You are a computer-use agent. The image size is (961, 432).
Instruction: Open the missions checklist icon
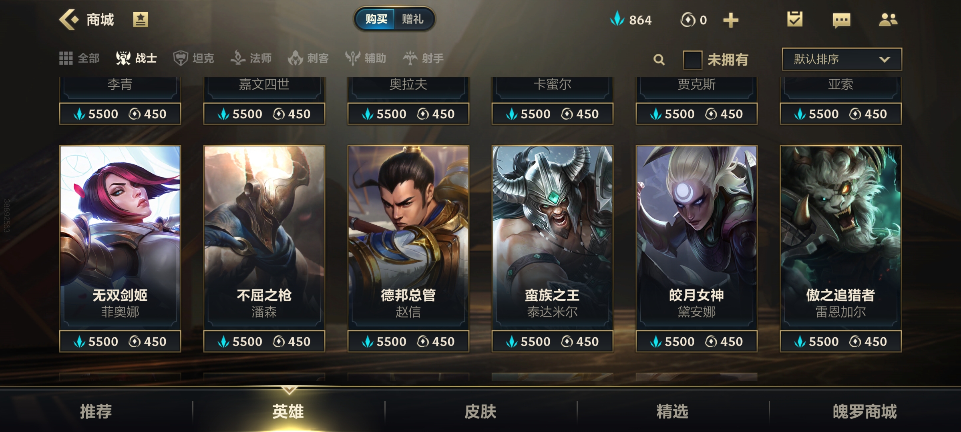[794, 19]
